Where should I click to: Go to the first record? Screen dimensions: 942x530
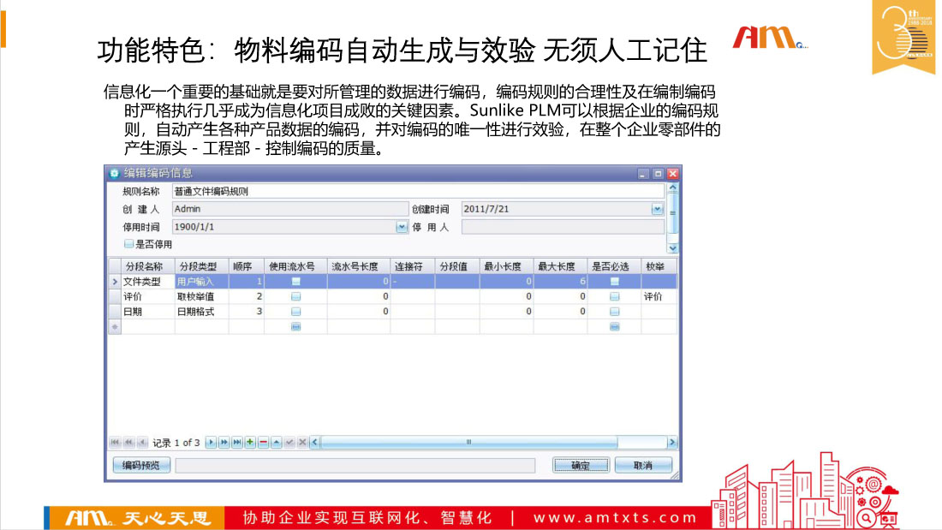[x=115, y=443]
